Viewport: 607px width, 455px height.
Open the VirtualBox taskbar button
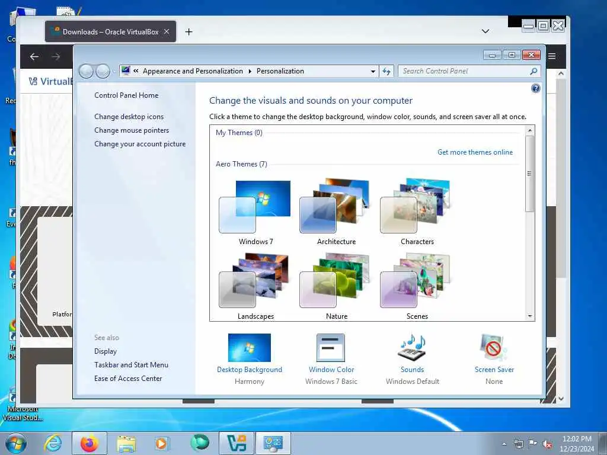point(237,443)
